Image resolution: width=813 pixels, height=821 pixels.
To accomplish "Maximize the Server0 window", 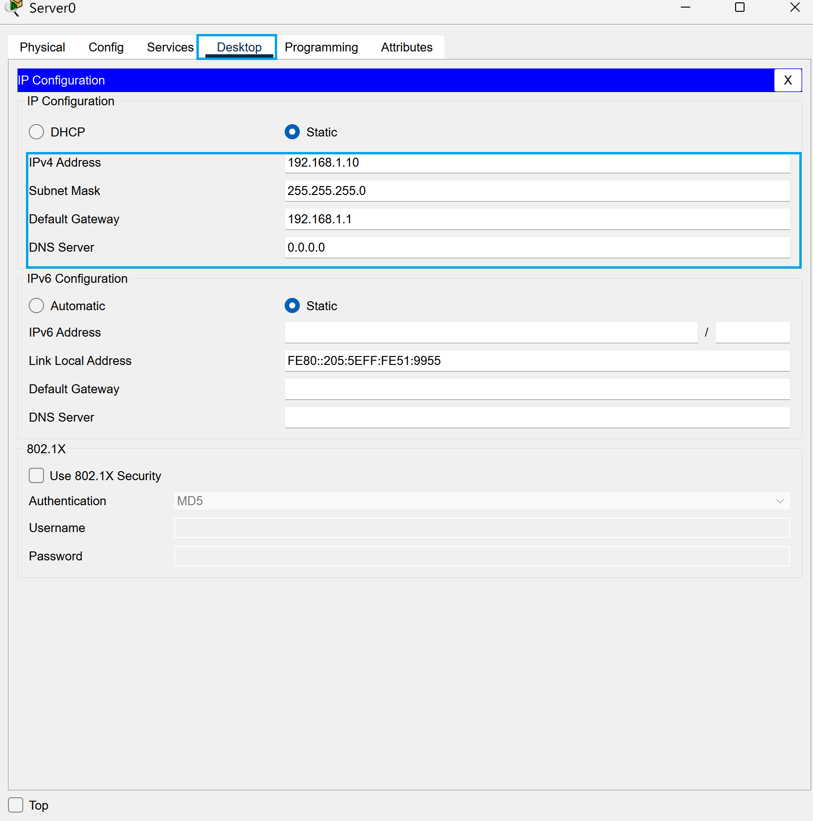I will pos(740,8).
